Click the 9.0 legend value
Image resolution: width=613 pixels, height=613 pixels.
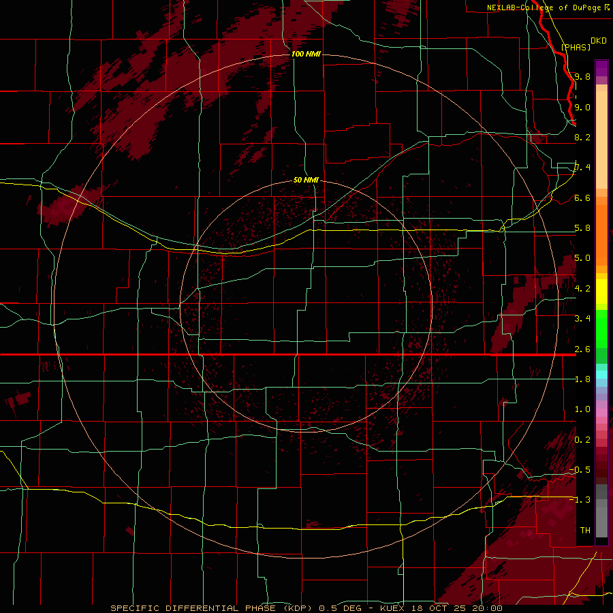click(x=582, y=107)
